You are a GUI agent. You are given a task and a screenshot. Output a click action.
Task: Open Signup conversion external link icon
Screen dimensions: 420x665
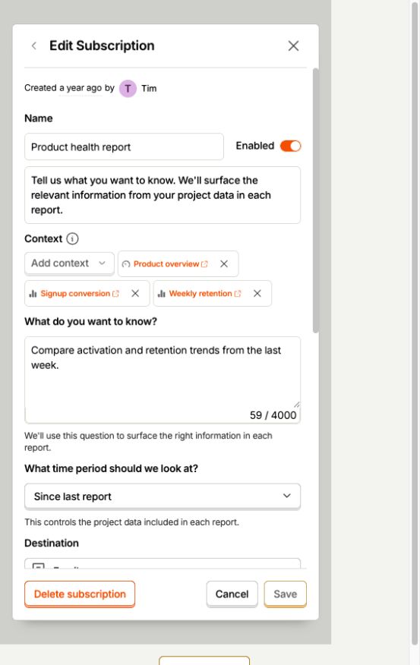point(115,294)
